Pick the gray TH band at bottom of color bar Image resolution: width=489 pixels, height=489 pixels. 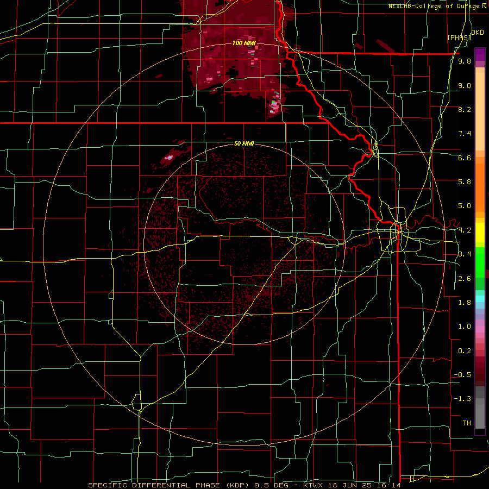[x=480, y=416]
